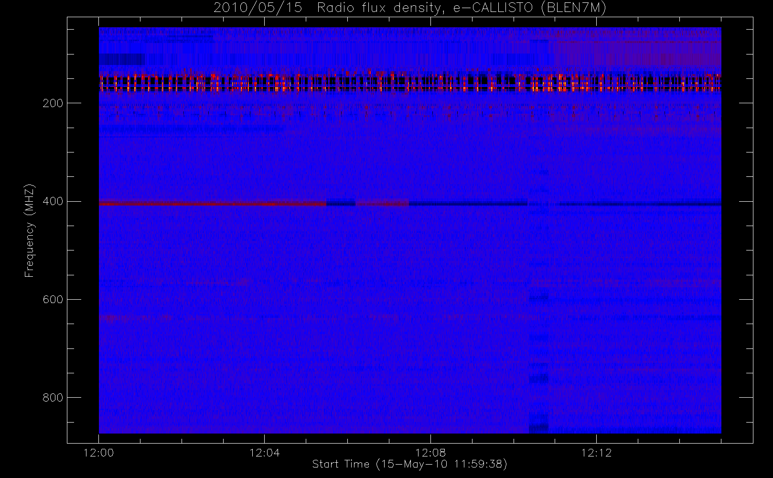
Task: Click the 12:04 time tick label
Action: pyautogui.click(x=264, y=453)
